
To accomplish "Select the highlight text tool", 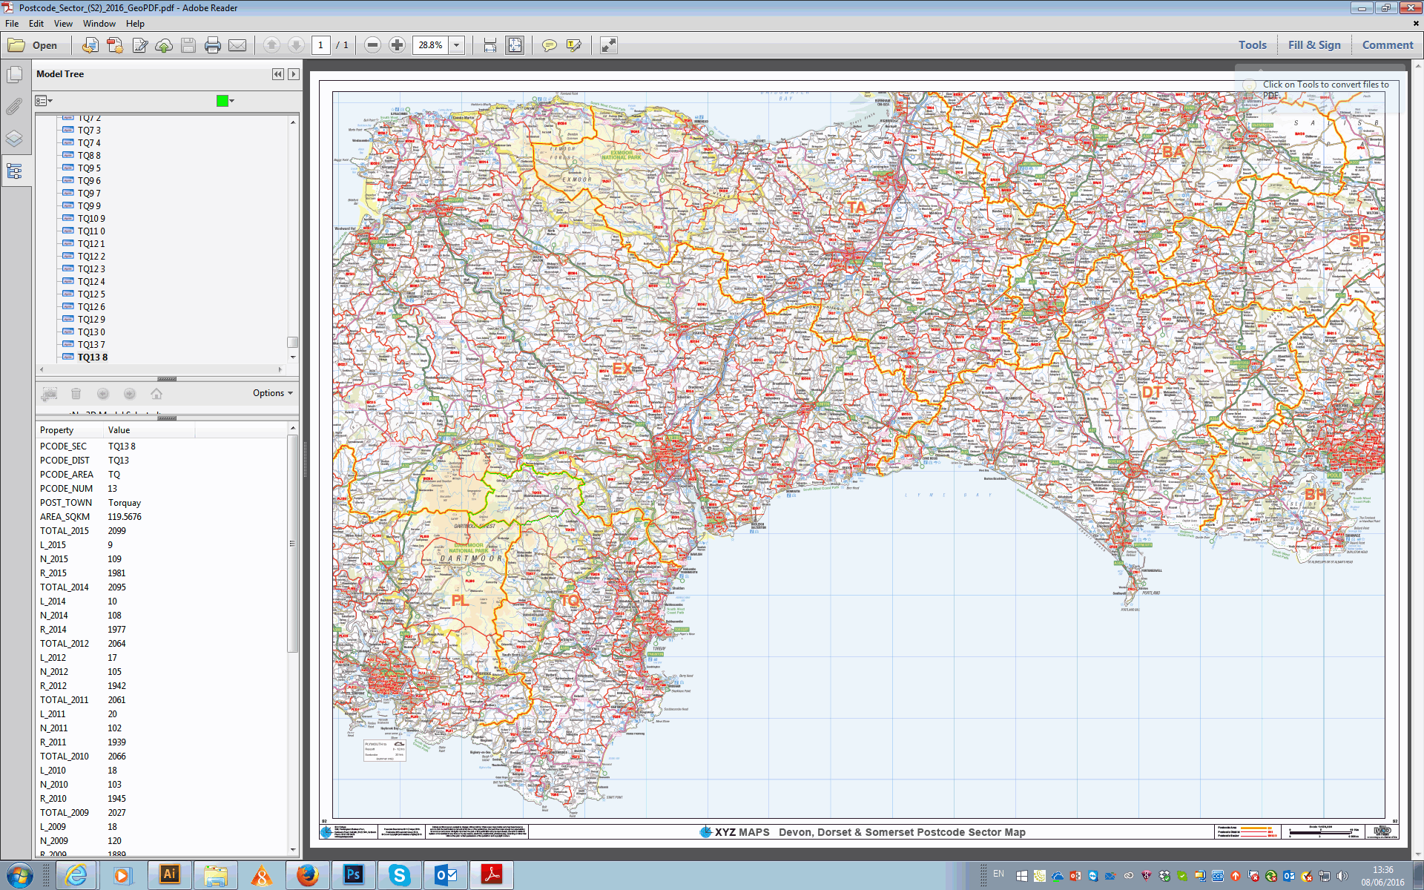I will point(573,45).
